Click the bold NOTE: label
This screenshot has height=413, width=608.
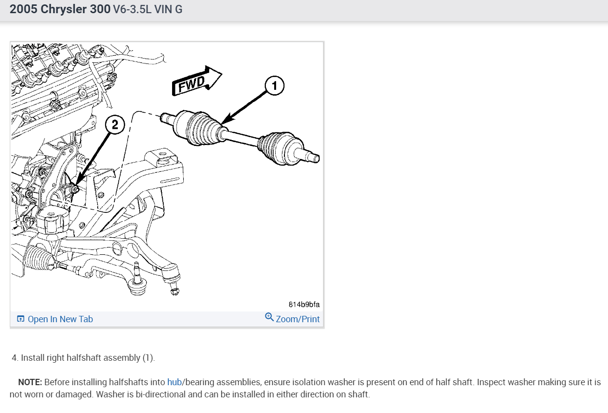point(30,382)
